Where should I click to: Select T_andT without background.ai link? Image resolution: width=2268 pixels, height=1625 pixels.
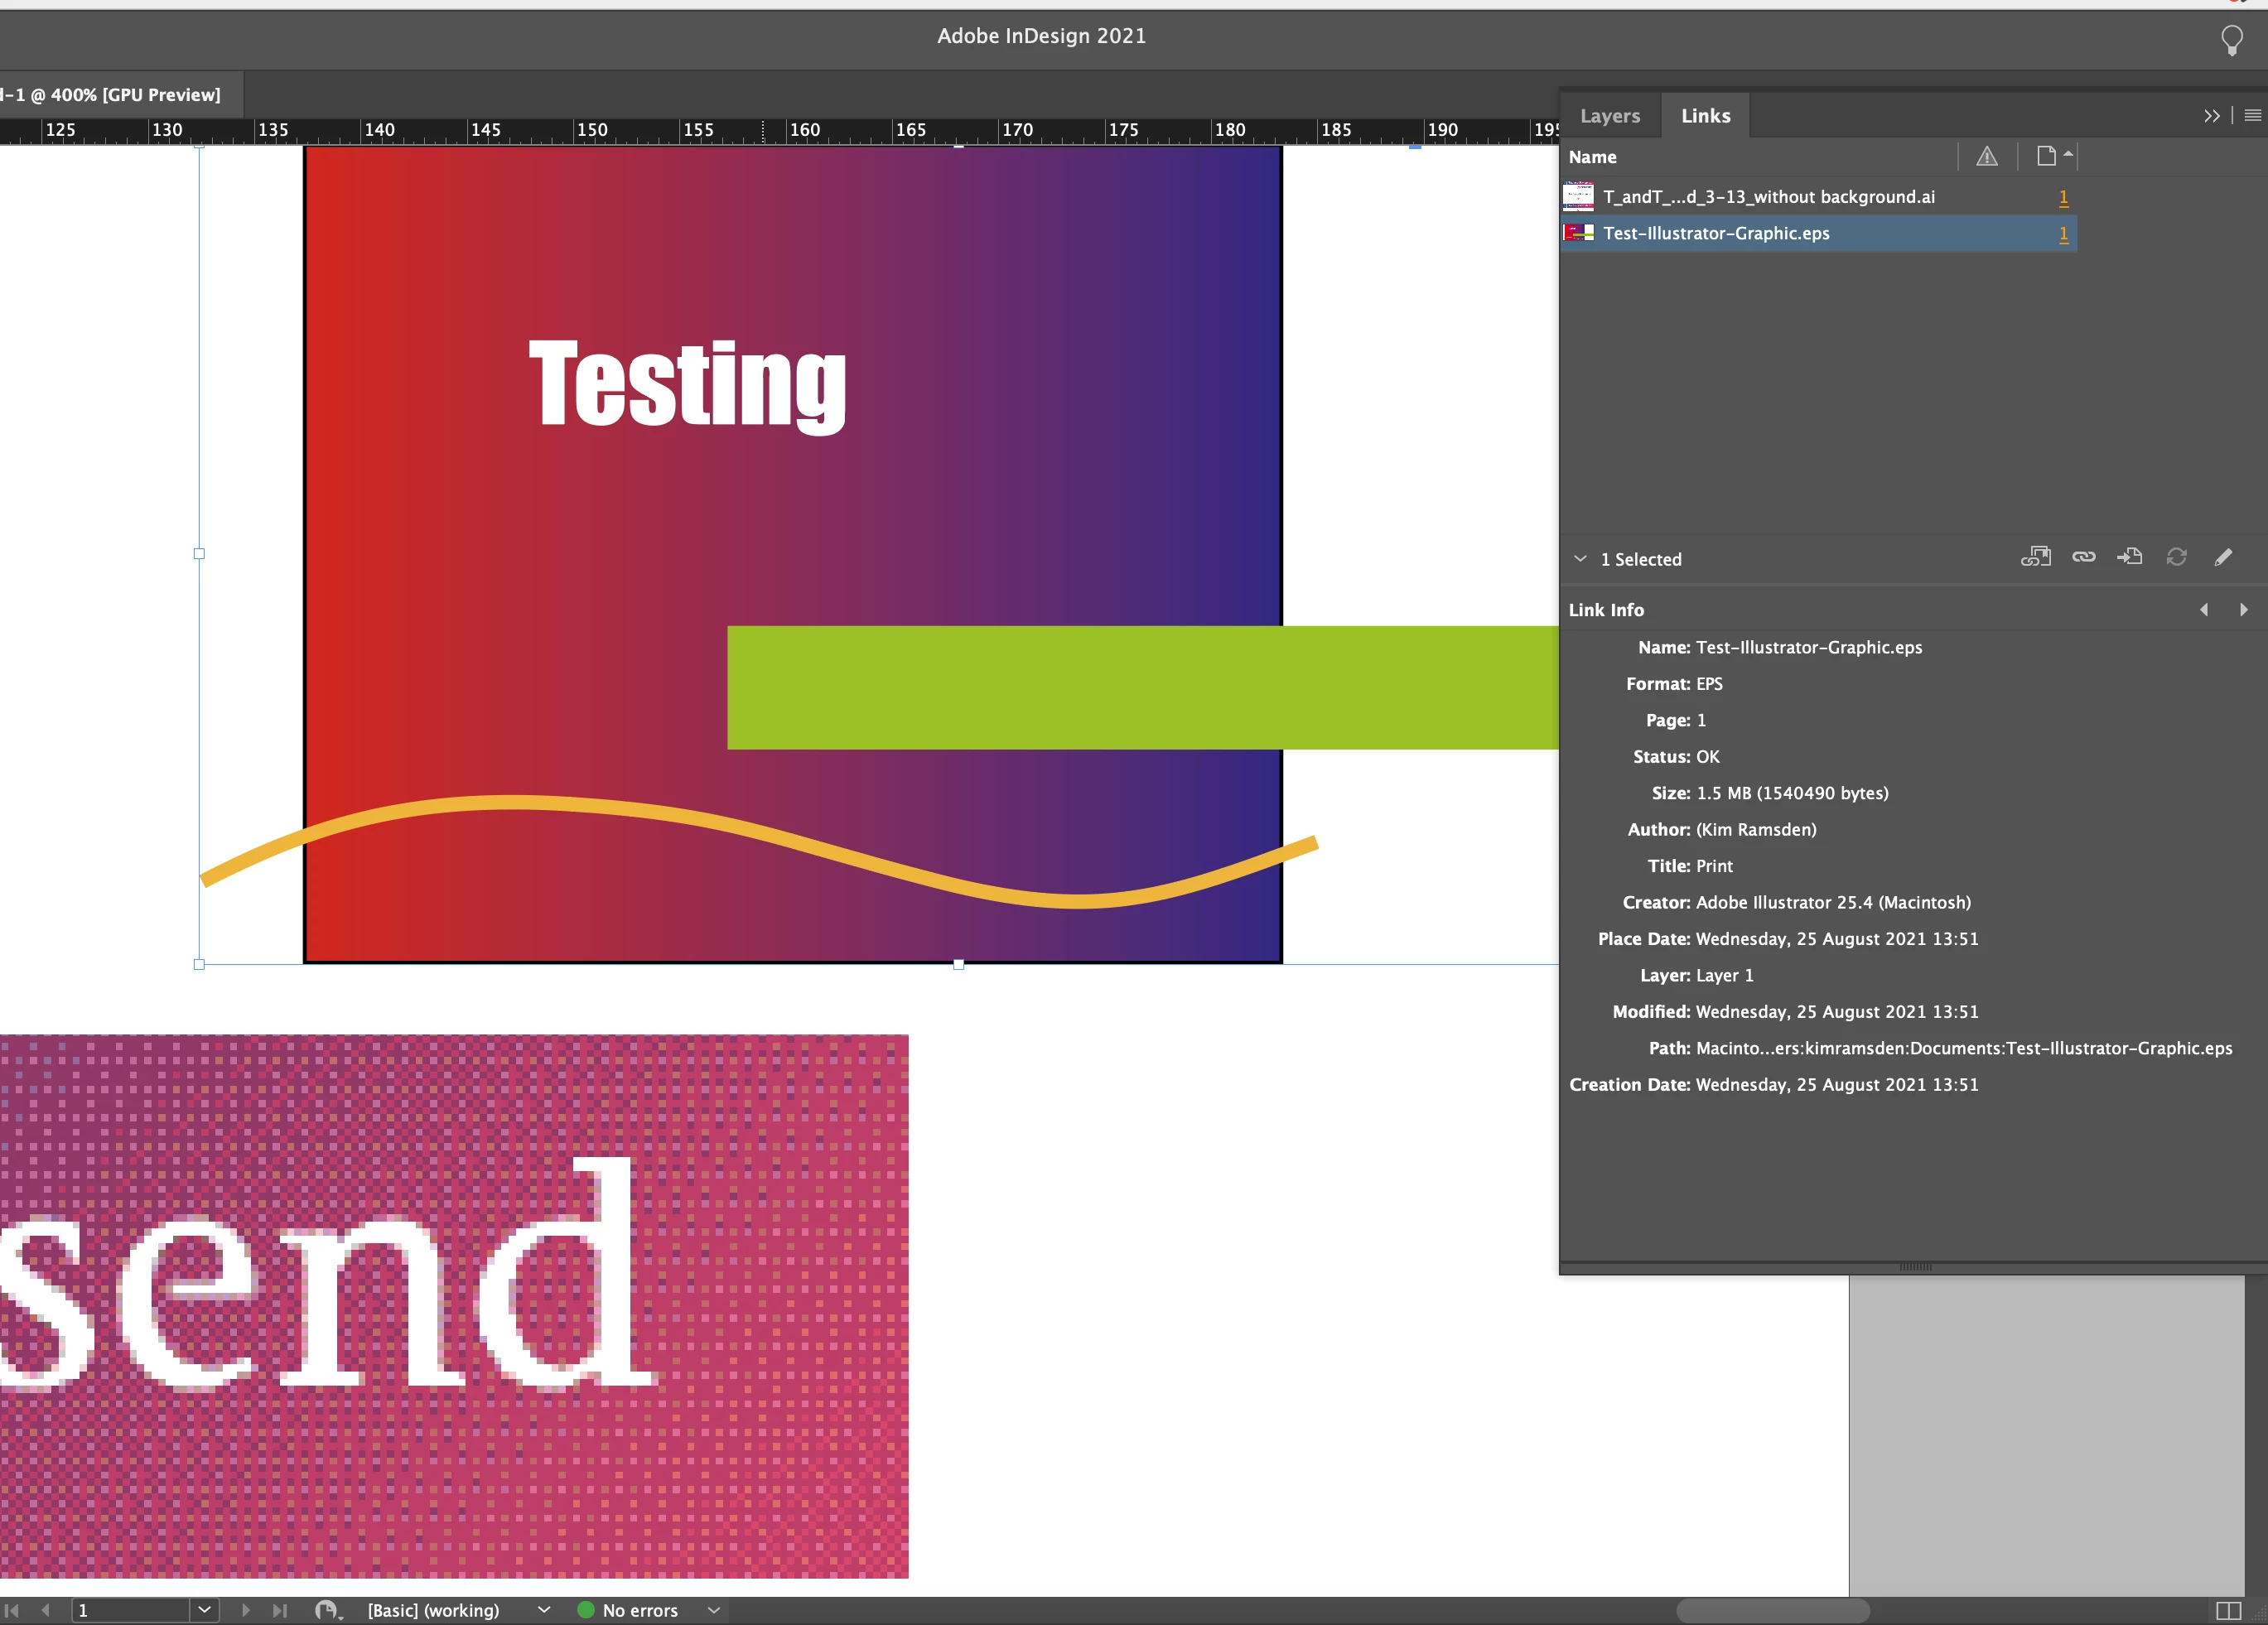point(1768,197)
